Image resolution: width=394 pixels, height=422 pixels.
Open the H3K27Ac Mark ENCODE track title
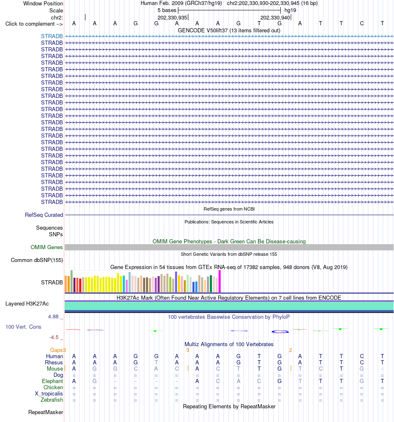tap(229, 298)
